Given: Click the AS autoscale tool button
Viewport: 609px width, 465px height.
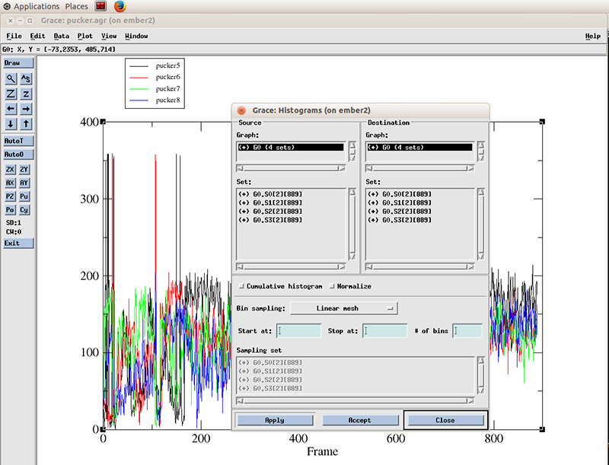Looking at the screenshot, I should [x=26, y=78].
